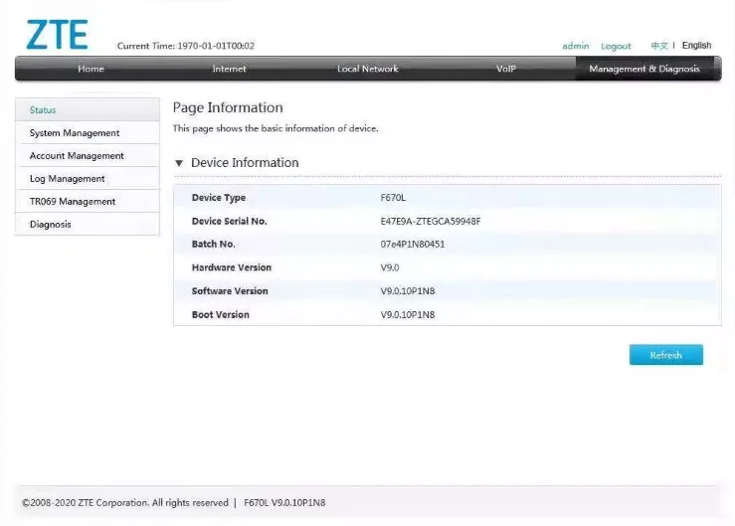Click the ZTE logo
The height and width of the screenshot is (526, 735).
[x=57, y=34]
